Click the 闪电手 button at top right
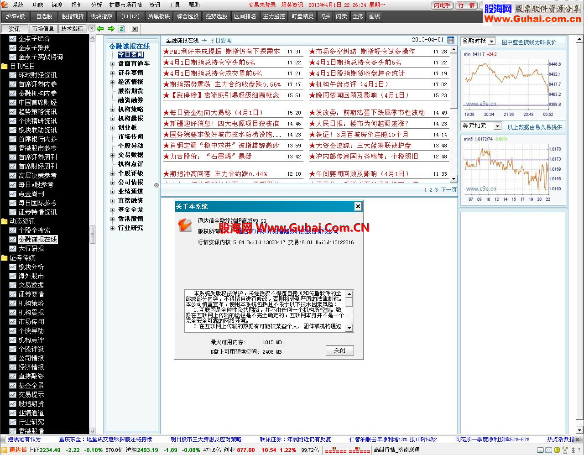The image size is (584, 455). 442,5
